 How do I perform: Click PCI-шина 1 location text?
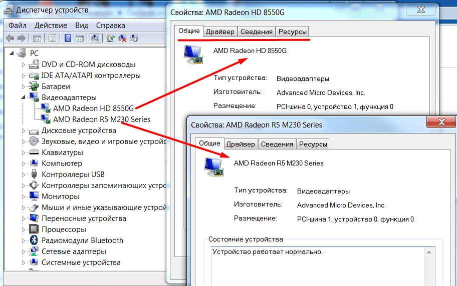[355, 219]
